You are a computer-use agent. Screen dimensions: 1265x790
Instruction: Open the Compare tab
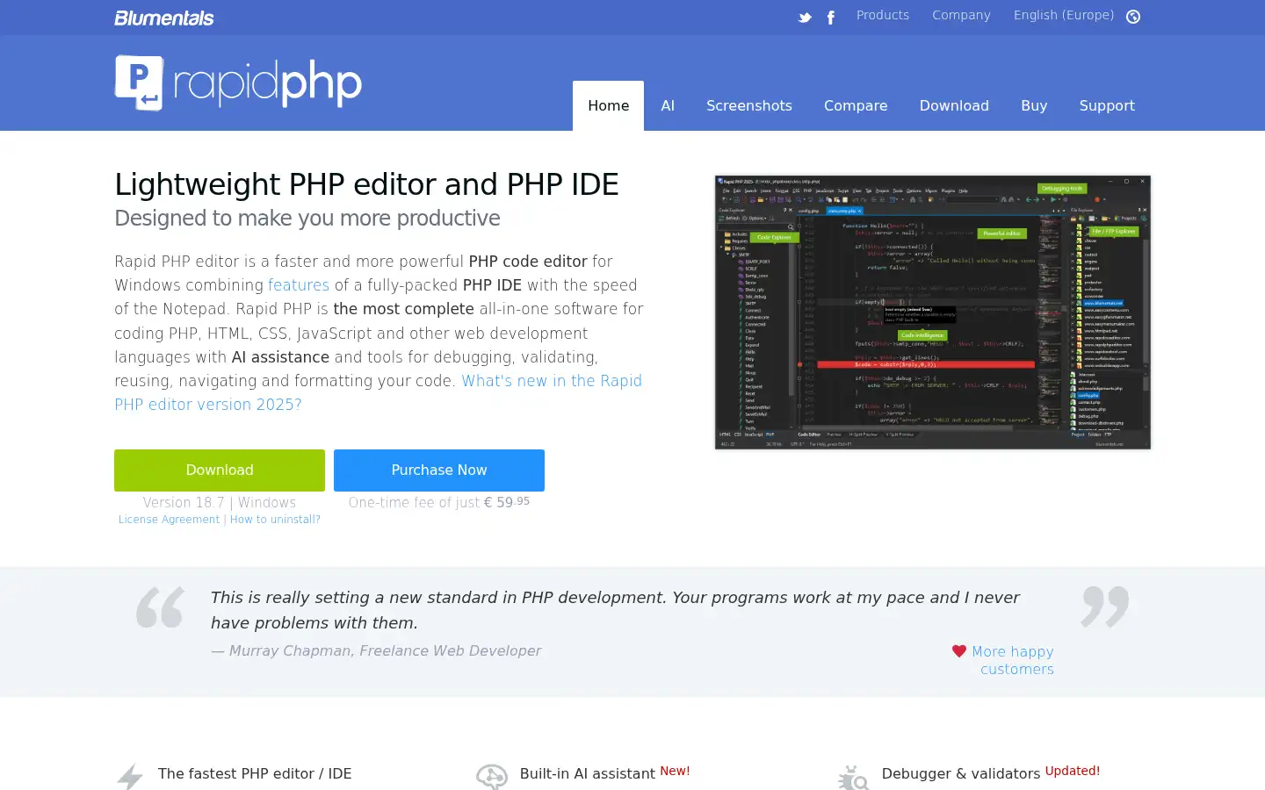pyautogui.click(x=856, y=105)
